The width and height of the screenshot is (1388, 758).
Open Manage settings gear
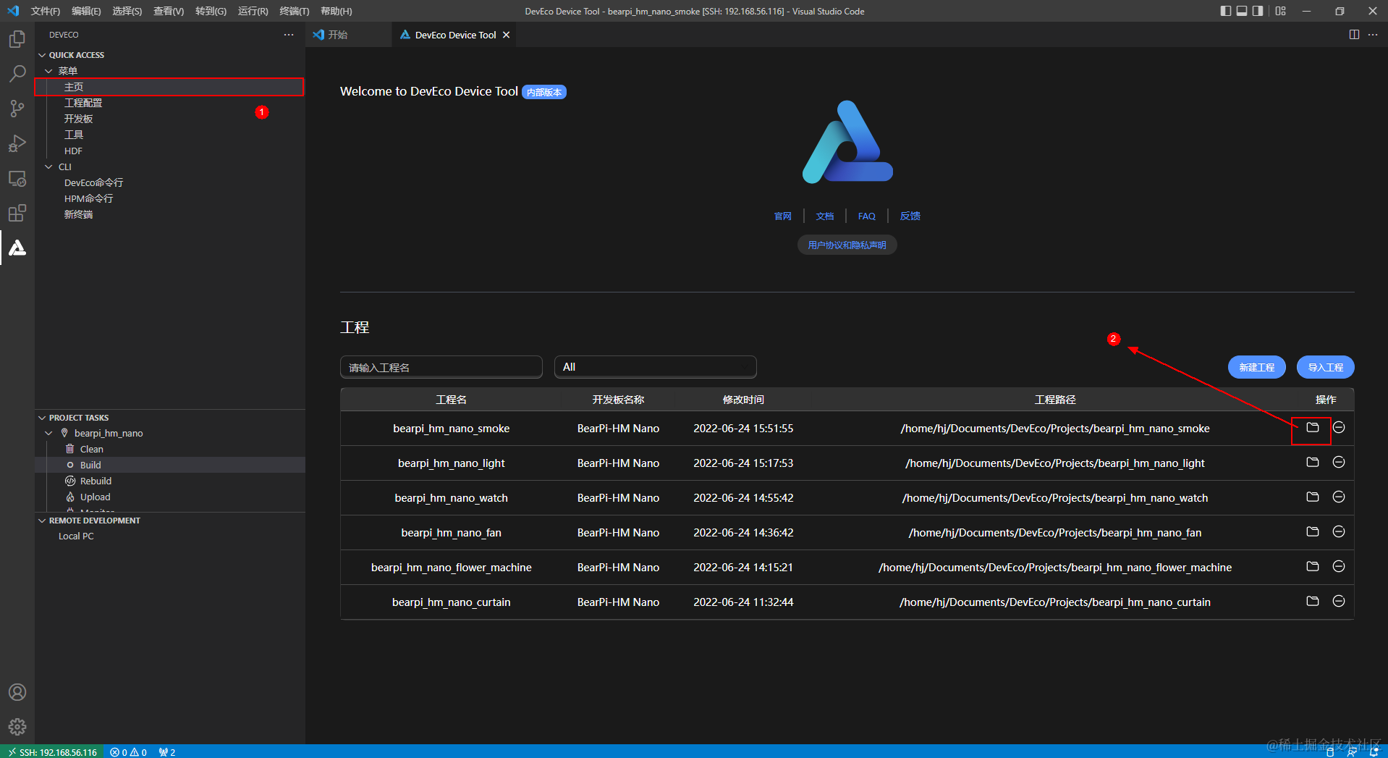[x=17, y=727]
